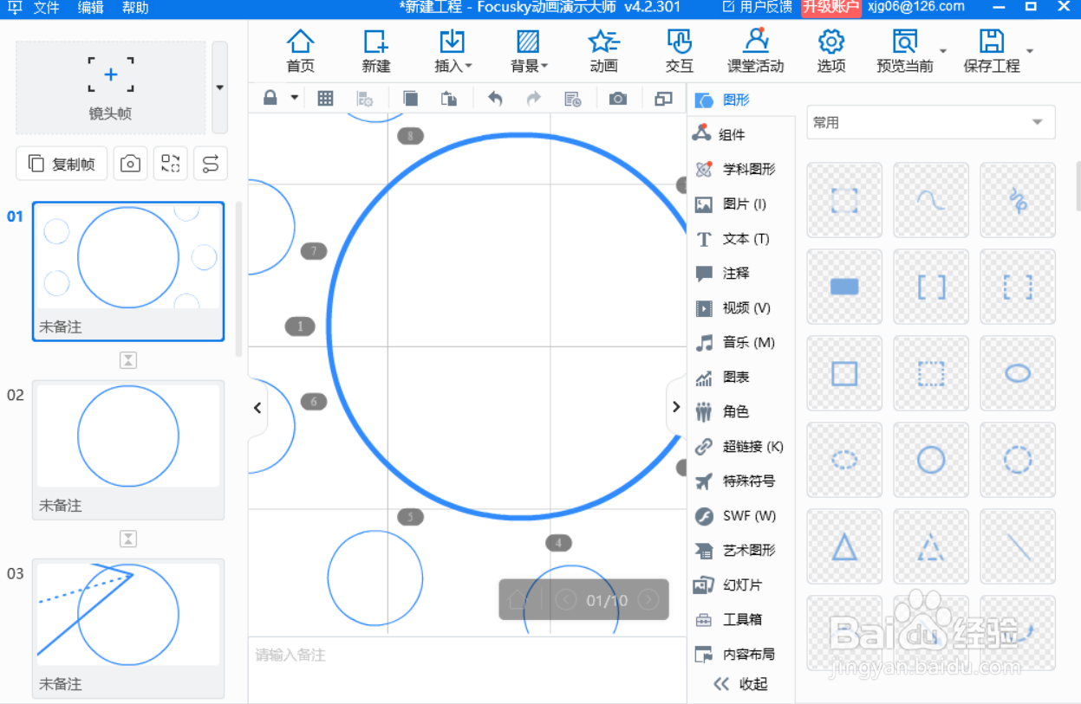Create a new project with 新建

click(375, 51)
